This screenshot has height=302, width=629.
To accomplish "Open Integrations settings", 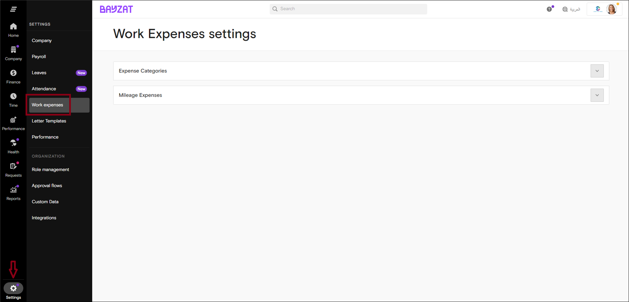I will point(44,217).
